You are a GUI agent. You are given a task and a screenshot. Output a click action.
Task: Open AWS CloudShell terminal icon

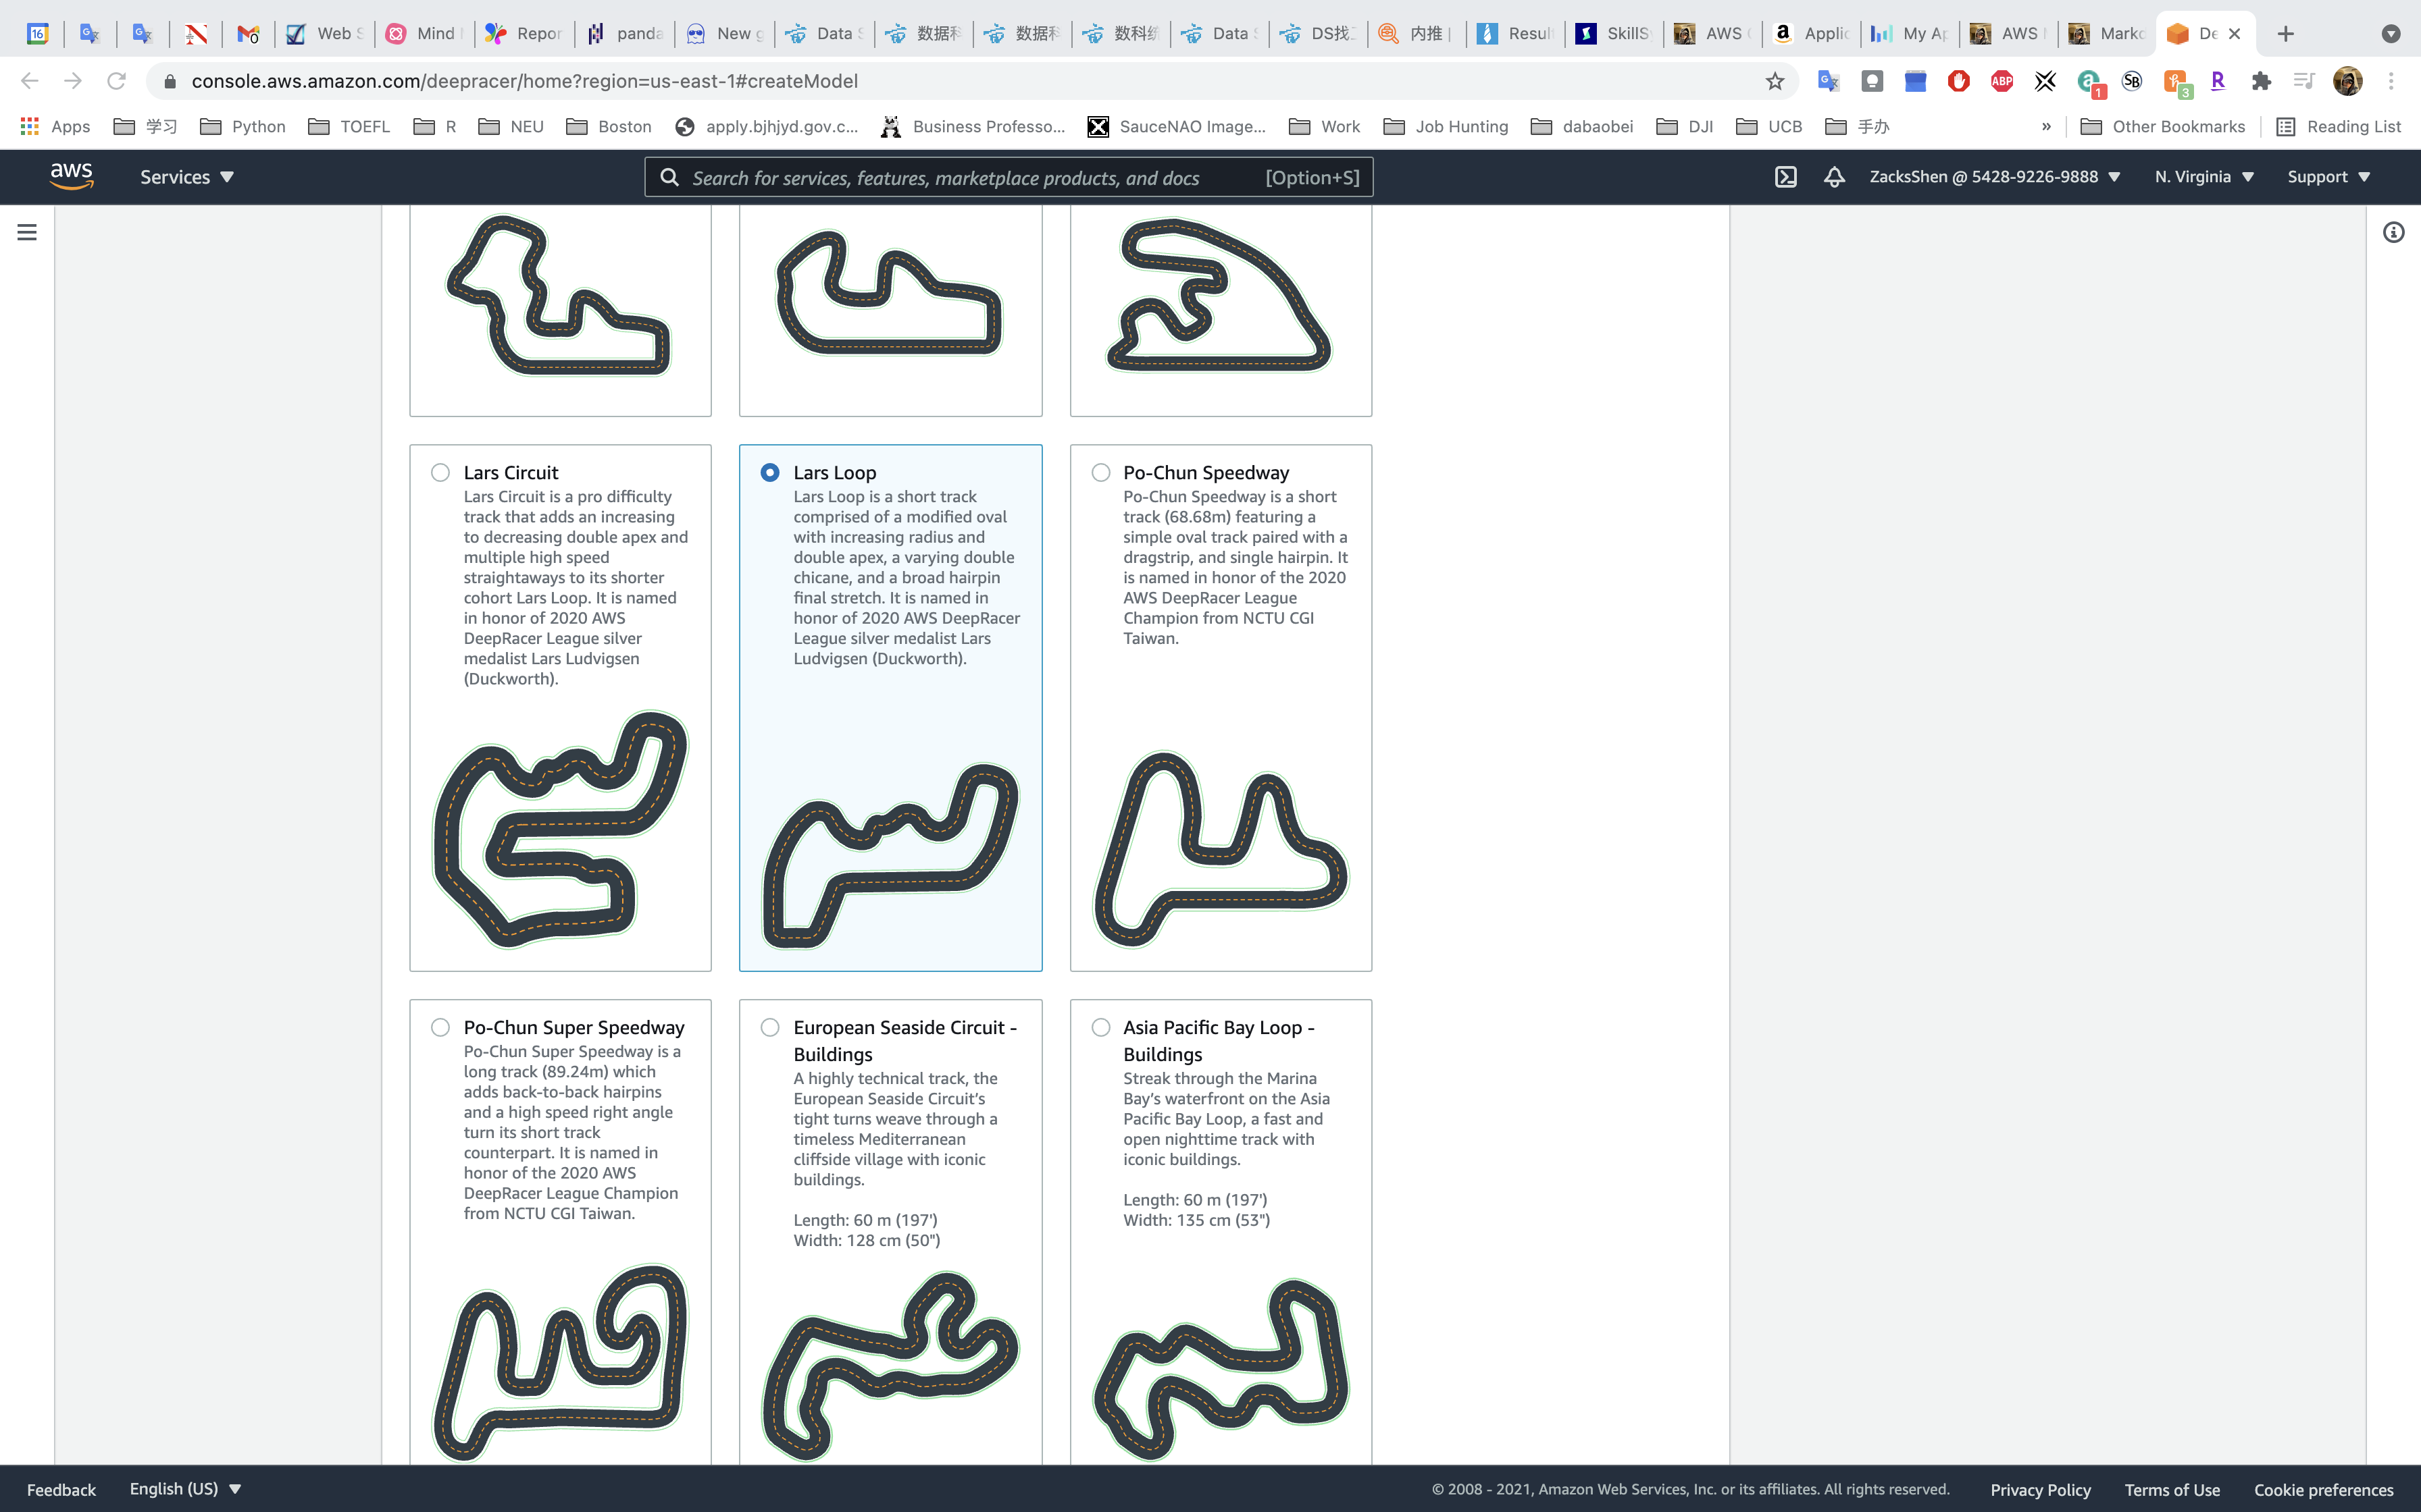[1786, 177]
